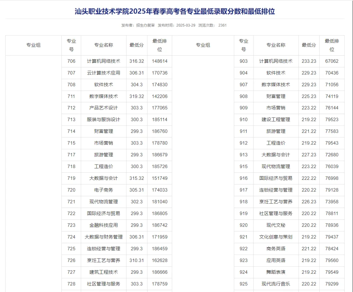Image resolution: width=353 pixels, height=292 pixels.
Task: Select the right table's 专业名称 column header
Action: pos(276,45)
